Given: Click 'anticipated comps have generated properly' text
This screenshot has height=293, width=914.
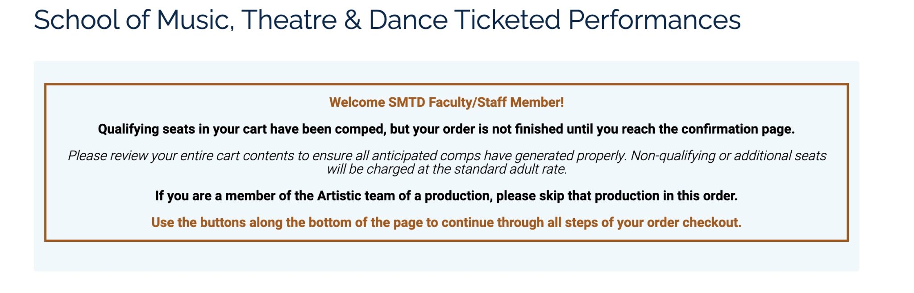Looking at the screenshot, I should click(499, 156).
